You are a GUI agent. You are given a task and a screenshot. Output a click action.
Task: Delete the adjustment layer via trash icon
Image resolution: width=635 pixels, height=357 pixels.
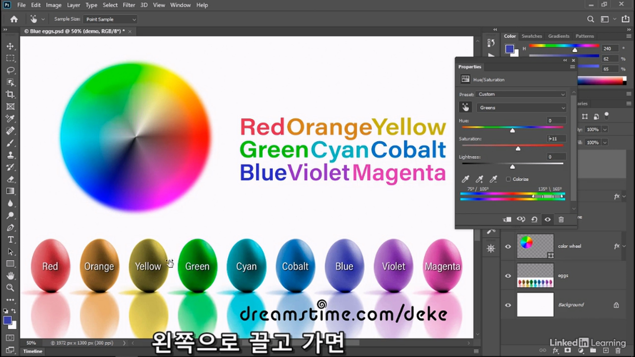561,219
